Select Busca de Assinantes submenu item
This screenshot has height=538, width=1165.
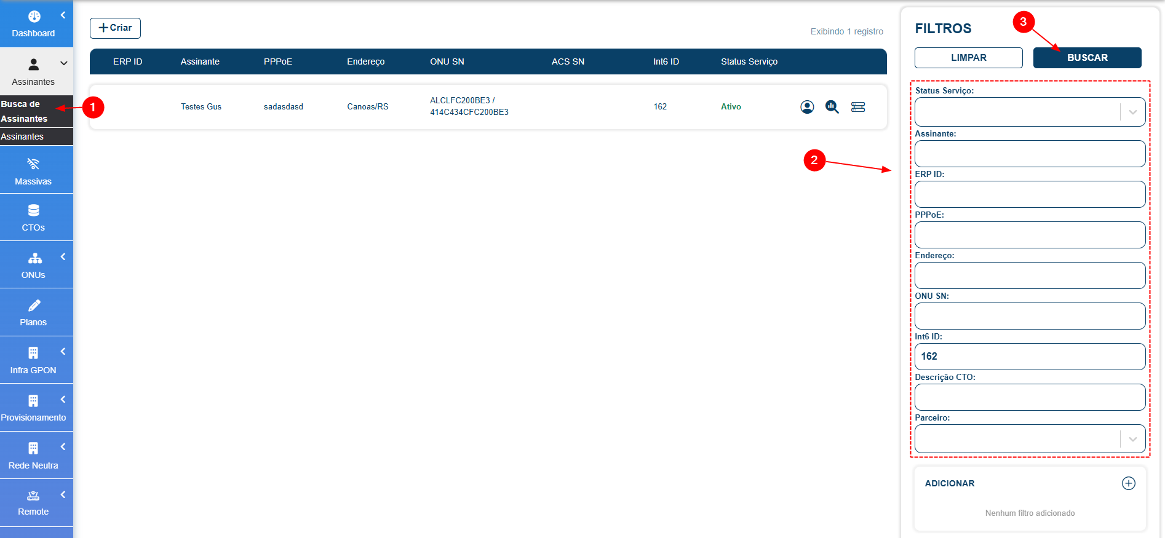(25, 111)
